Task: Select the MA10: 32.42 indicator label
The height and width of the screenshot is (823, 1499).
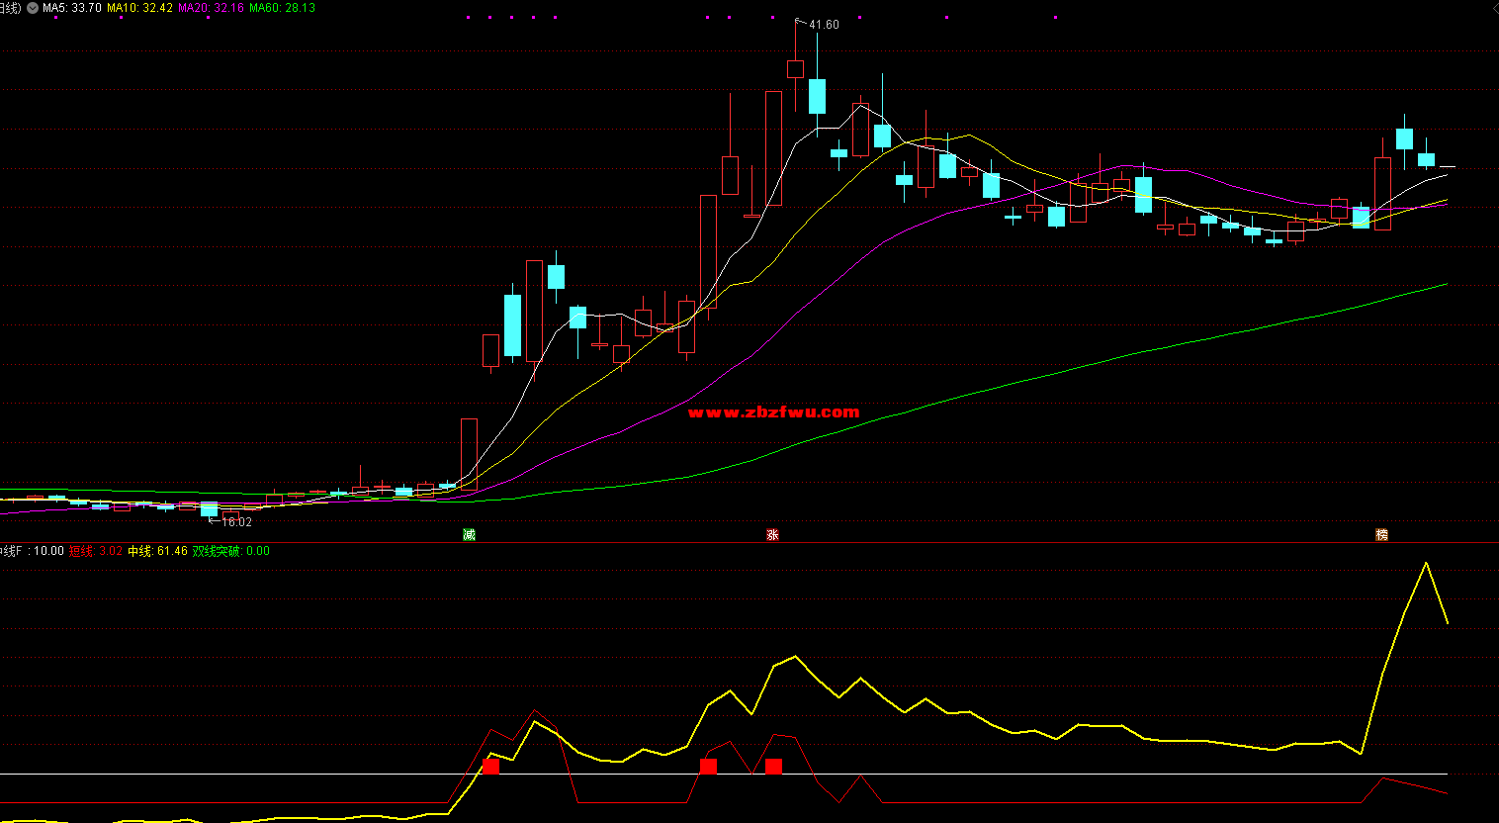Action: [x=139, y=8]
